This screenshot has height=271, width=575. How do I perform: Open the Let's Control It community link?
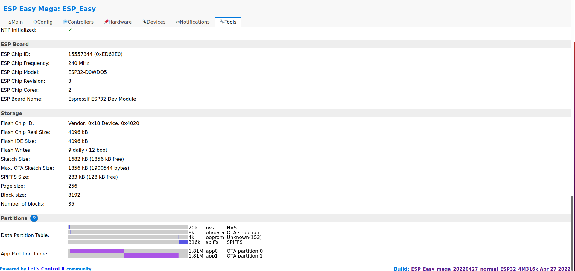point(46,269)
